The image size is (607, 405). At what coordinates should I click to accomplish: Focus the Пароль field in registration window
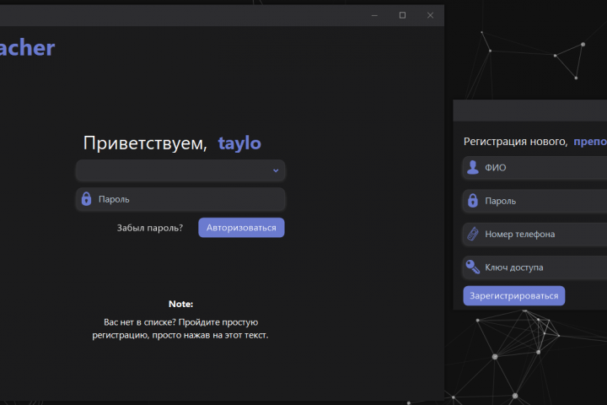click(x=535, y=201)
